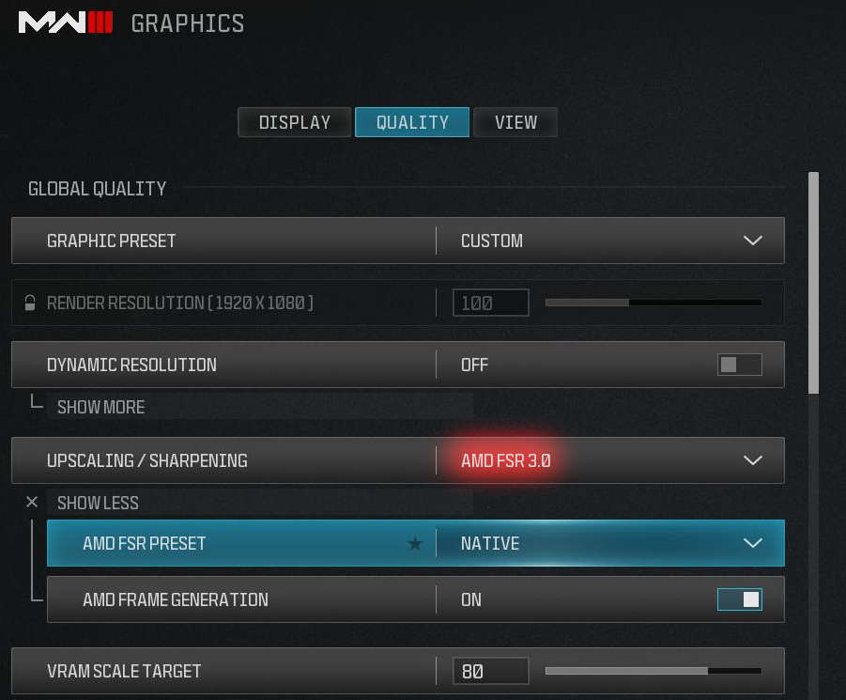Click the Global Quality section header
Image resolution: width=846 pixels, height=700 pixels.
coord(97,189)
